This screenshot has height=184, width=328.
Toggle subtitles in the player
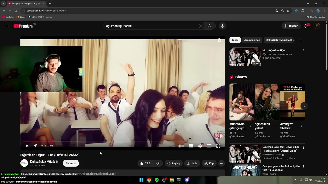pos(191,146)
